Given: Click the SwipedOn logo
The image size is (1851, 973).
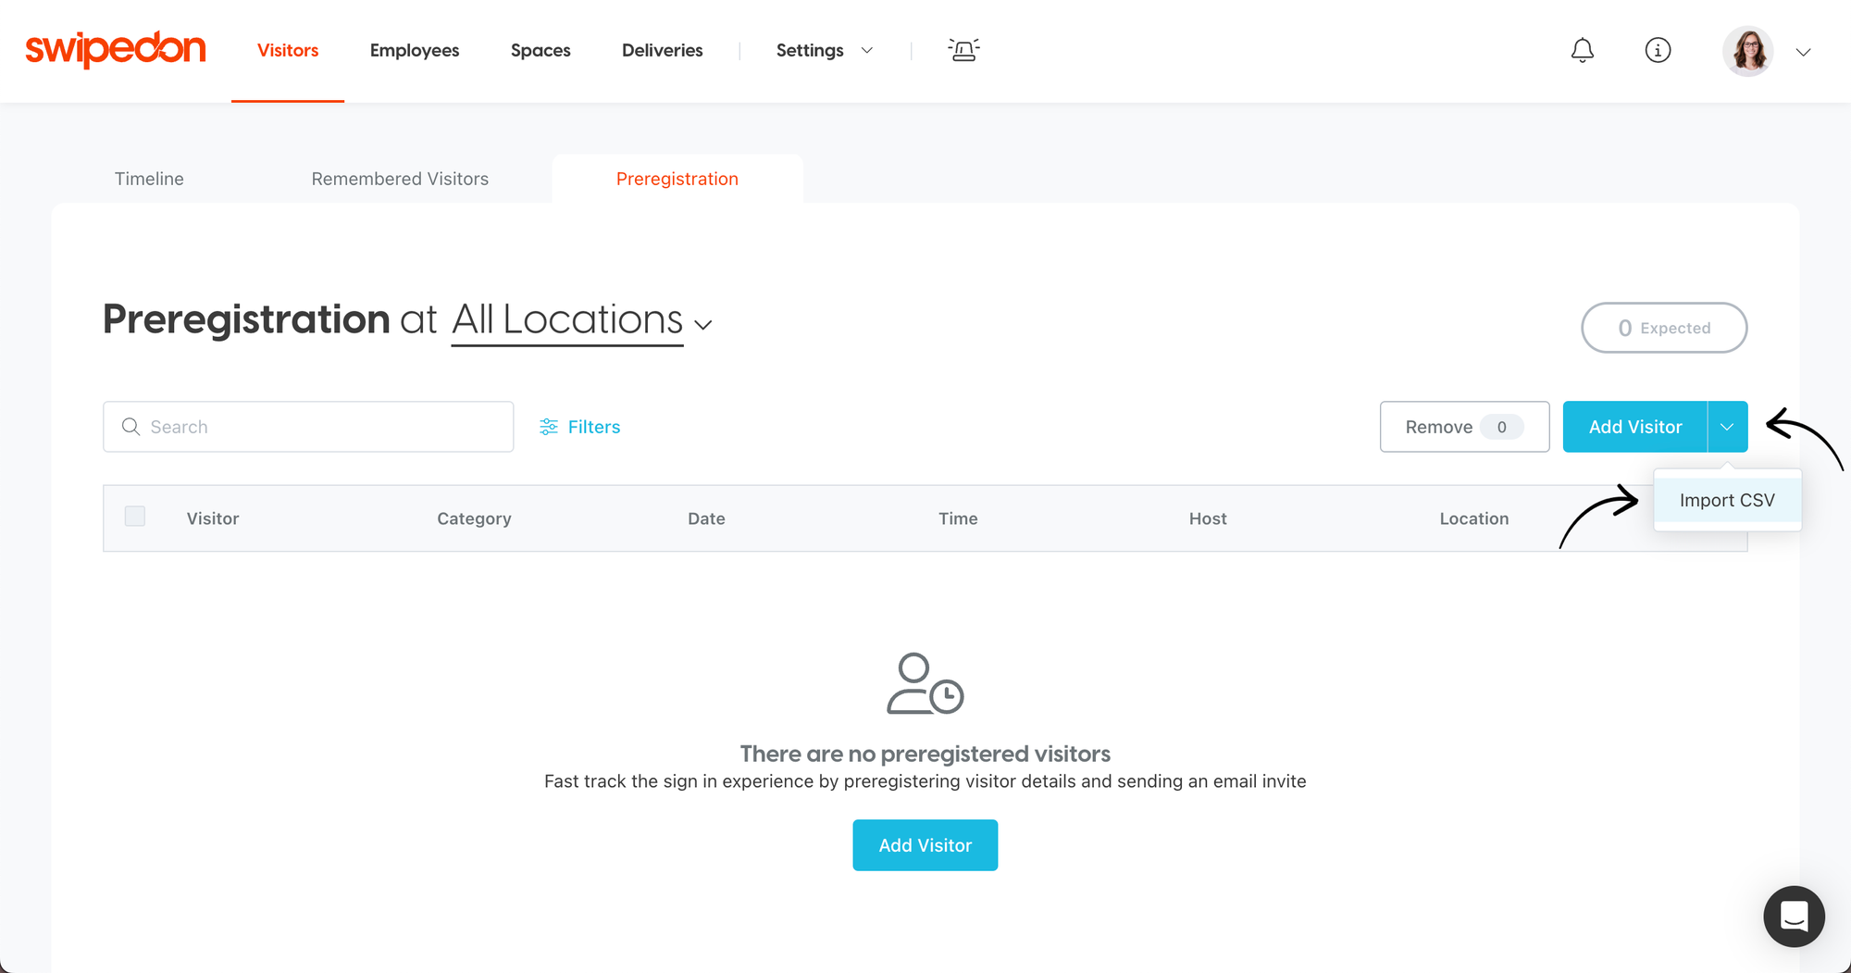Looking at the screenshot, I should [114, 49].
